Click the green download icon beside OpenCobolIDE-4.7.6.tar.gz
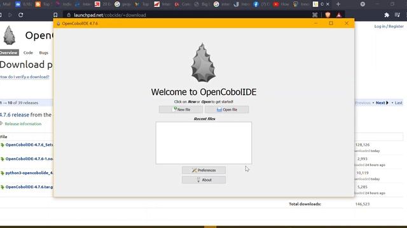Image resolution: width=407 pixels, height=228 pixels. pyautogui.click(x=3, y=187)
